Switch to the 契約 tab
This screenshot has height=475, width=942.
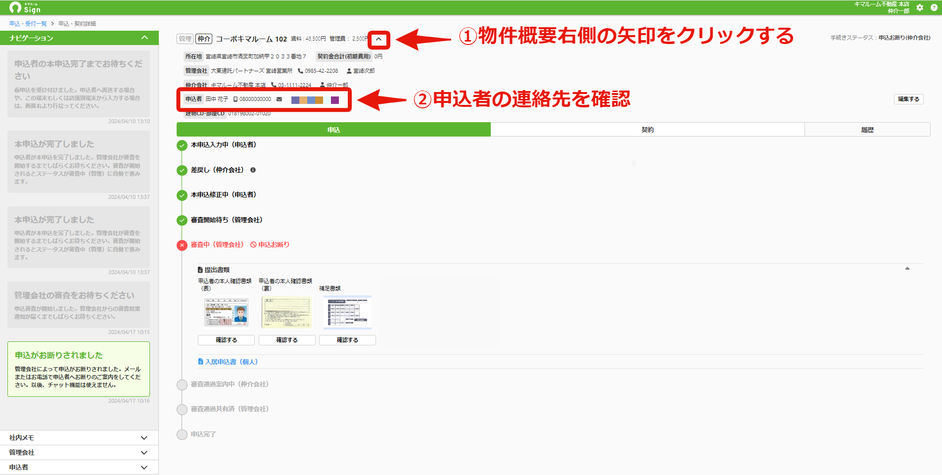click(648, 130)
